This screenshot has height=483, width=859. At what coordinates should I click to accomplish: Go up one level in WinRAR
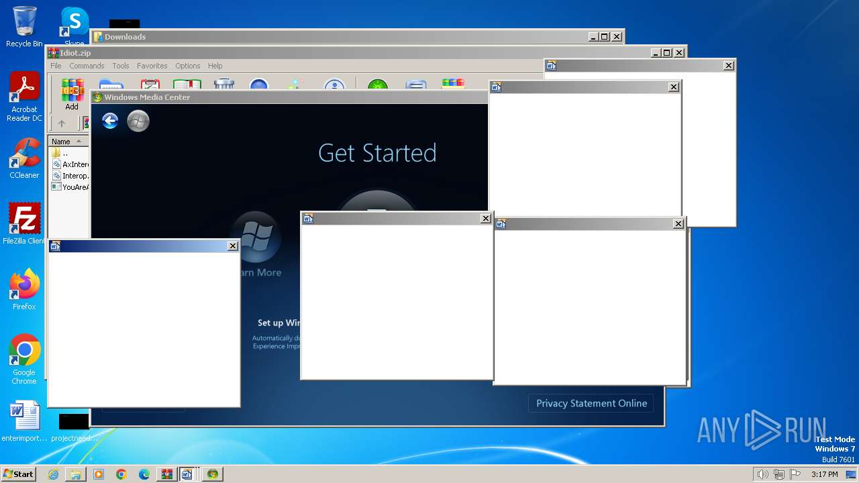pyautogui.click(x=62, y=123)
